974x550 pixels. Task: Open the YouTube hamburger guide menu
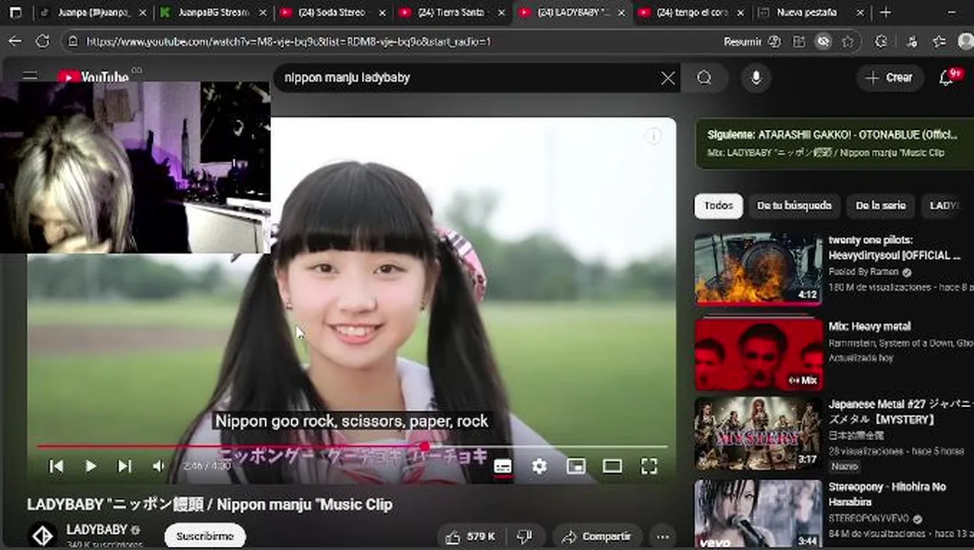pos(30,76)
